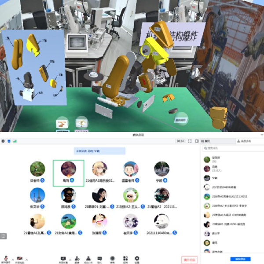The width and height of the screenshot is (264, 264).
Task: Click the share screen icon in bottom toolbar
Action: 63,258
